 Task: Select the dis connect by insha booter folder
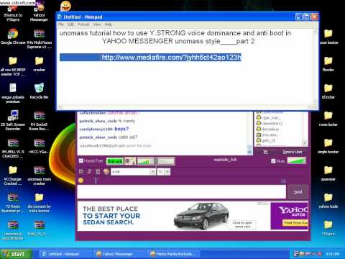pyautogui.click(x=39, y=203)
